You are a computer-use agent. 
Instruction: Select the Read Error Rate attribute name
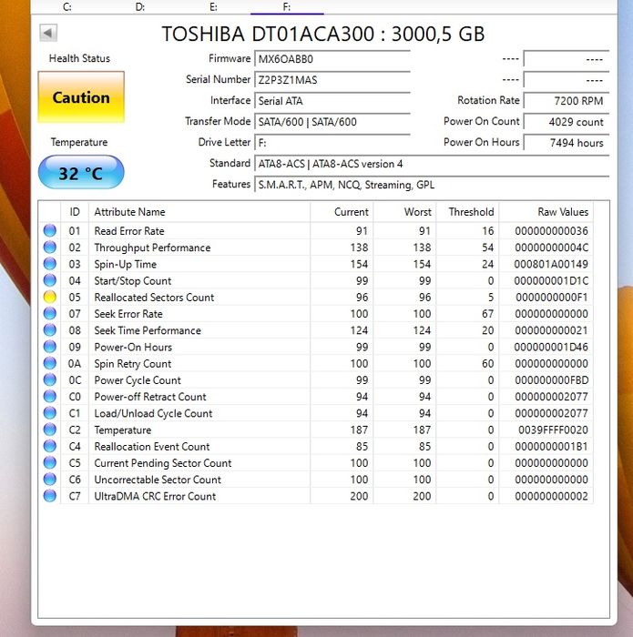click(129, 231)
